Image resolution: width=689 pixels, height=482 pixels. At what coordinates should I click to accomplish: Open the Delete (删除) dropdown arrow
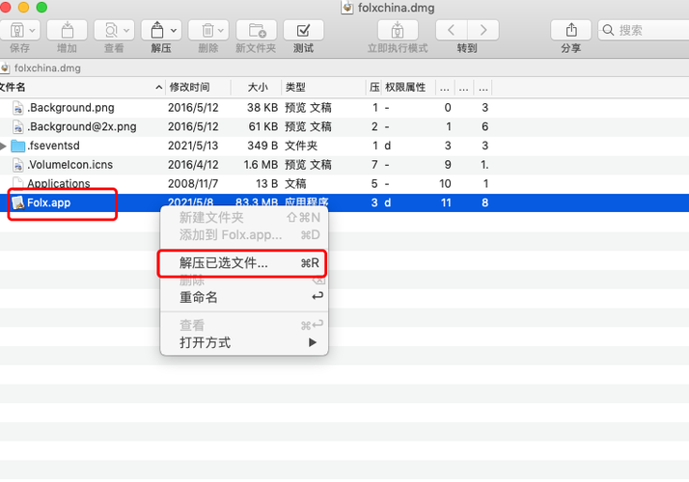pos(221,31)
